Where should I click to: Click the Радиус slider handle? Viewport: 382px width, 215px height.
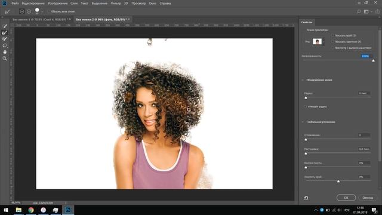[306, 97]
